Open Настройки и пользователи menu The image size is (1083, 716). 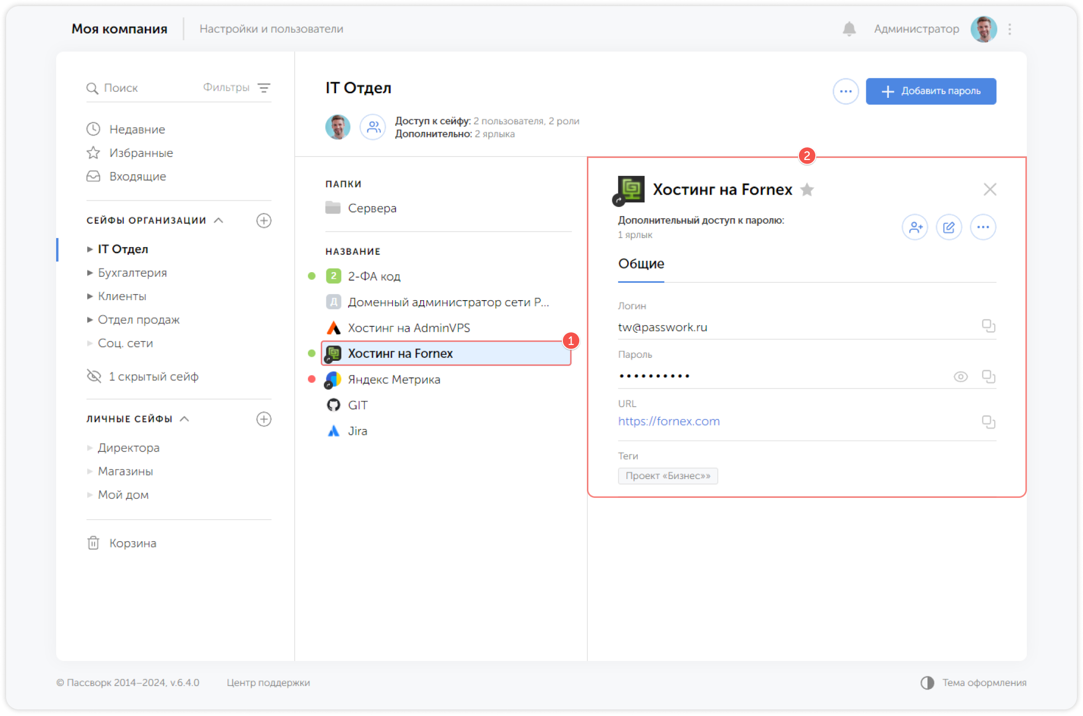[x=271, y=29]
